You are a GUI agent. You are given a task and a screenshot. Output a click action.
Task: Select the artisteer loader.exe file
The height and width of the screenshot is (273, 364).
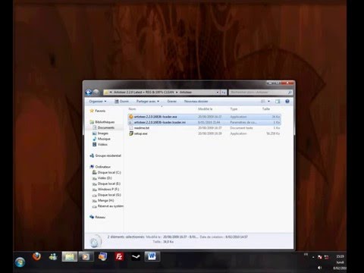point(204,117)
